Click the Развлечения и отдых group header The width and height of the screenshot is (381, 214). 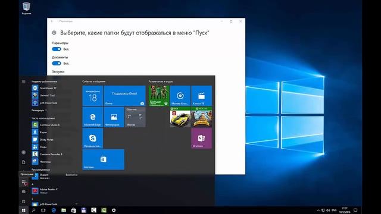click(x=161, y=81)
